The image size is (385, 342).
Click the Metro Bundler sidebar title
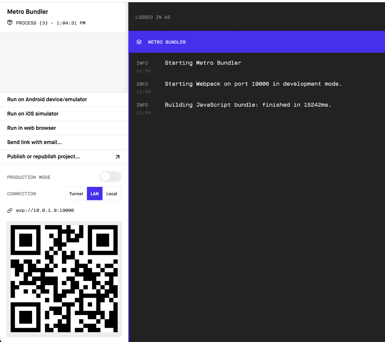click(28, 12)
